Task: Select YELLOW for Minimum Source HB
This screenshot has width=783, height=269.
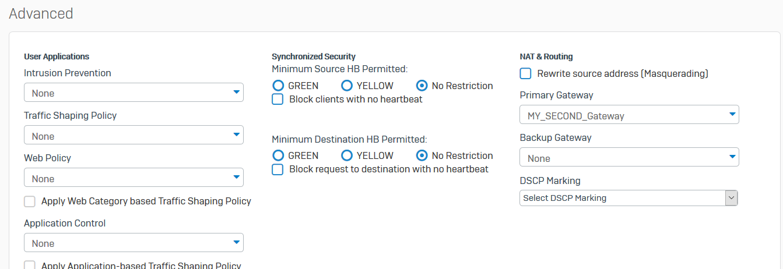Action: [x=347, y=86]
